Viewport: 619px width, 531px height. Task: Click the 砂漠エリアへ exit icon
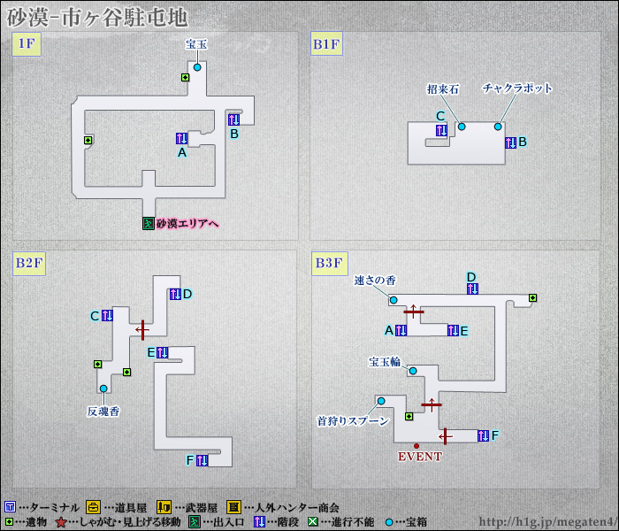click(x=147, y=223)
